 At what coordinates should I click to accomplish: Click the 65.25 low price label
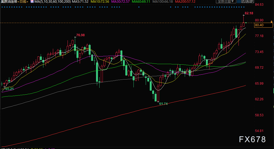tap(9, 89)
